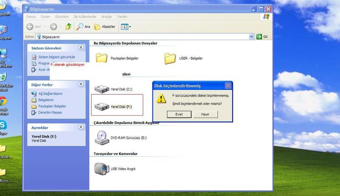Viewport: 340px width, 196px height.
Task: Open Geri Dönüşüm Kutusu desktop icon
Action: [x=3, y=77]
